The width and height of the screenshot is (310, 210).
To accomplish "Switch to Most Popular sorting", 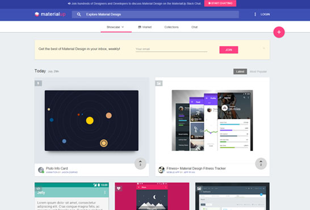I will pyautogui.click(x=258, y=72).
